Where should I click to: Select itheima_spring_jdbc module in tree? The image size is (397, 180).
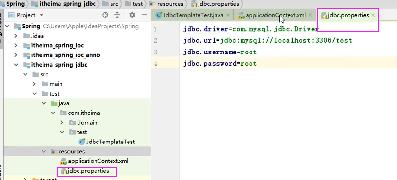point(59,65)
